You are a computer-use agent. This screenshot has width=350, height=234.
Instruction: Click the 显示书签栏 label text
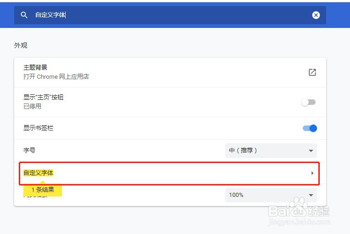[39, 128]
